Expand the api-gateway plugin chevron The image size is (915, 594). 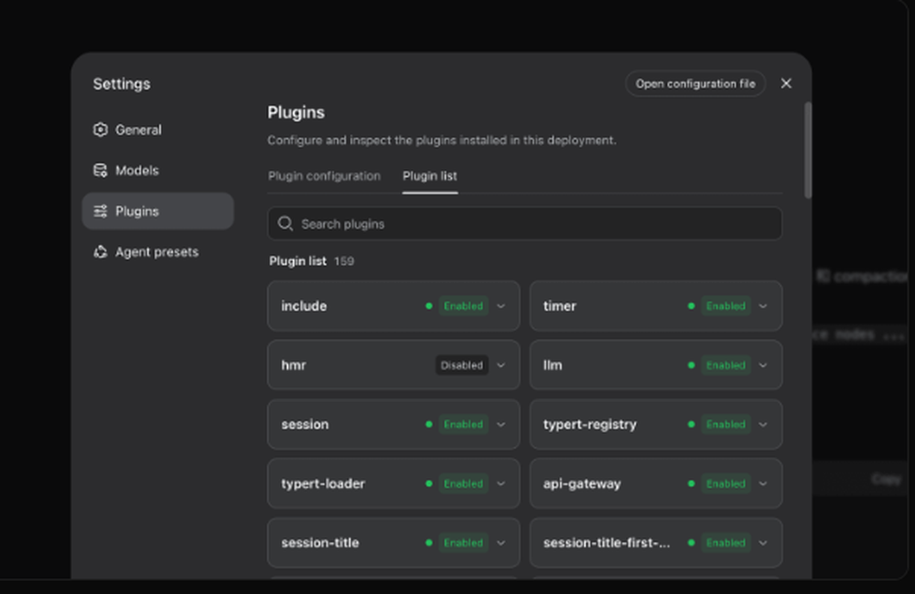(x=763, y=483)
